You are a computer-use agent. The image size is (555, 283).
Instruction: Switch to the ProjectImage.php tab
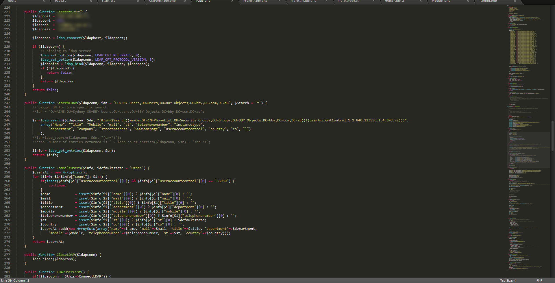coord(303,1)
